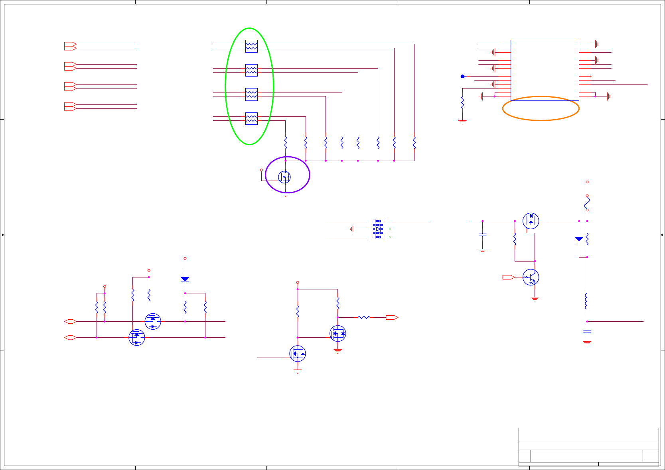Screen dimensions: 665x470
Task: Select the leftmost resistor in the eight-resistor row
Action: tap(286, 142)
